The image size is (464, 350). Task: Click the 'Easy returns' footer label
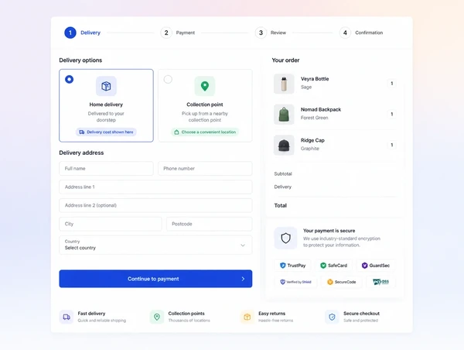click(x=271, y=314)
